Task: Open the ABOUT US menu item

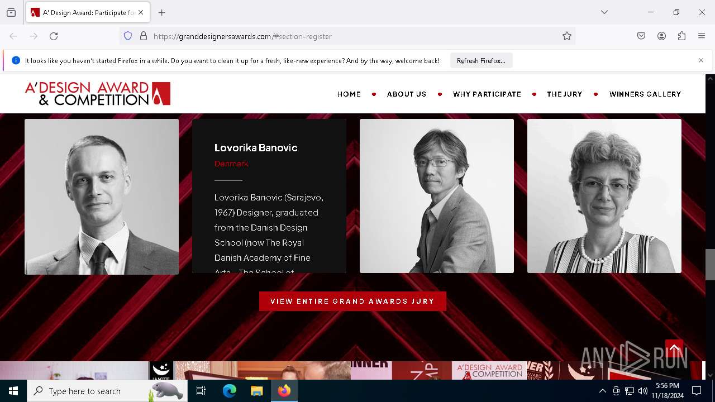Action: (x=407, y=94)
